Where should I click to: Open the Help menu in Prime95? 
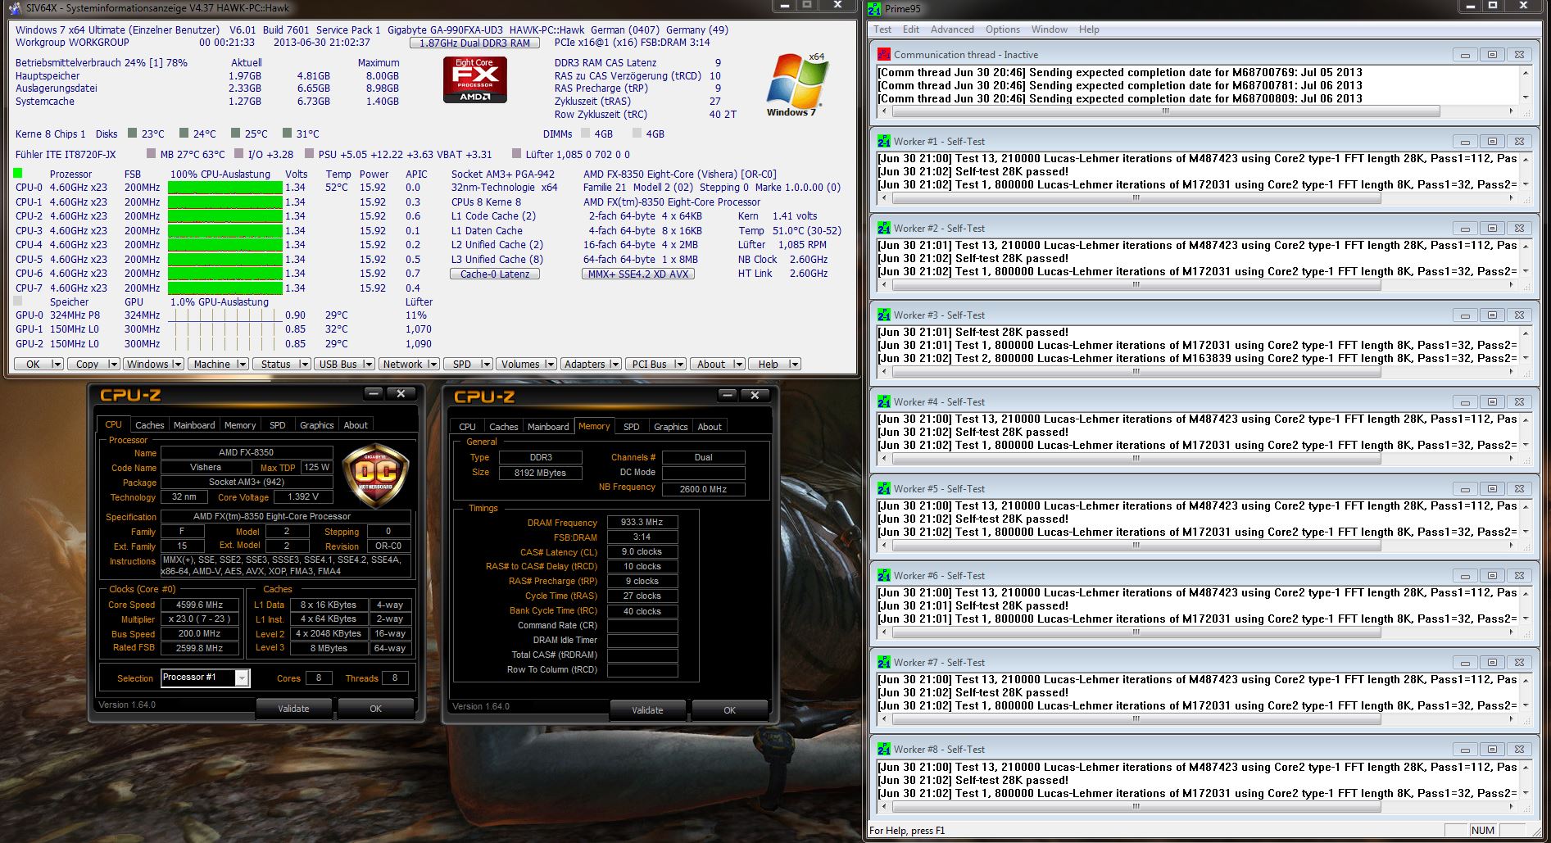pyautogui.click(x=1089, y=29)
